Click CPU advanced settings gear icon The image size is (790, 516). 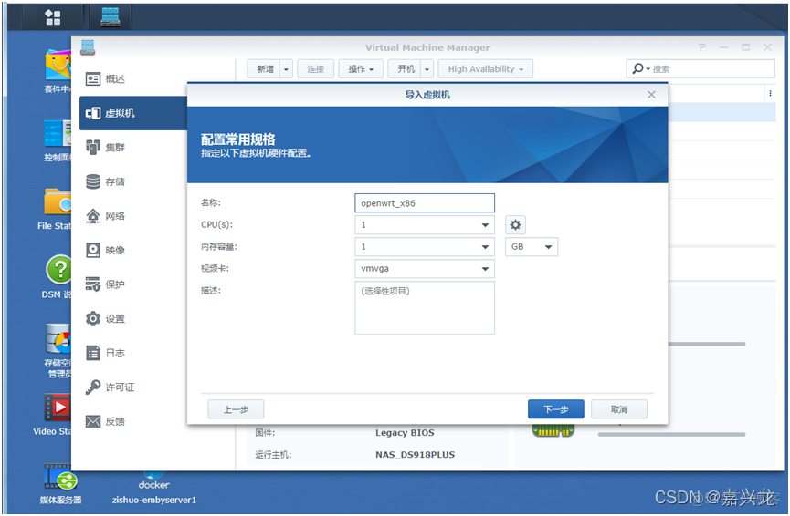click(515, 225)
